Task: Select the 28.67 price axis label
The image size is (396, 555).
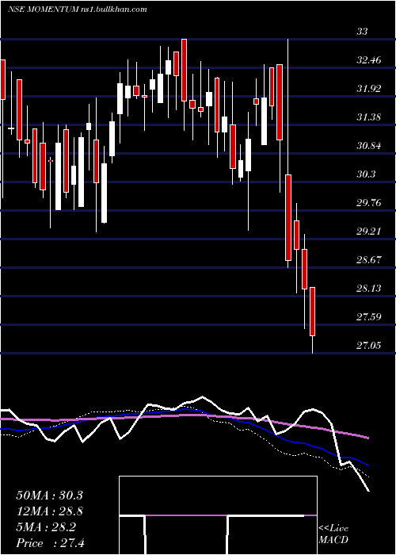Action: 369,260
